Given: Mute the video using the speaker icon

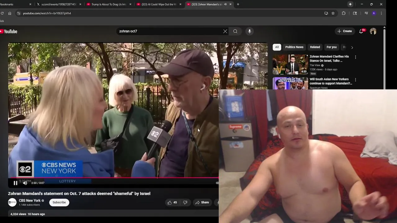Looking at the screenshot, I should (25, 183).
